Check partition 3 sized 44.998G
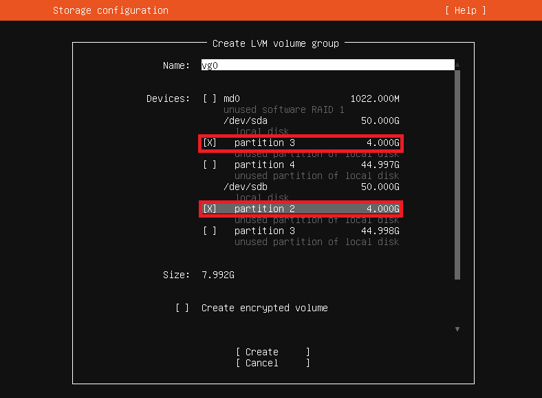This screenshot has height=398, width=542. point(210,231)
